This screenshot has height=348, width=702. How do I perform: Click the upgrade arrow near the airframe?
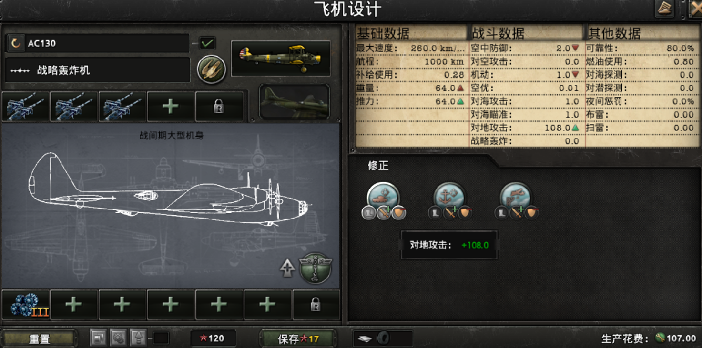[x=287, y=268]
